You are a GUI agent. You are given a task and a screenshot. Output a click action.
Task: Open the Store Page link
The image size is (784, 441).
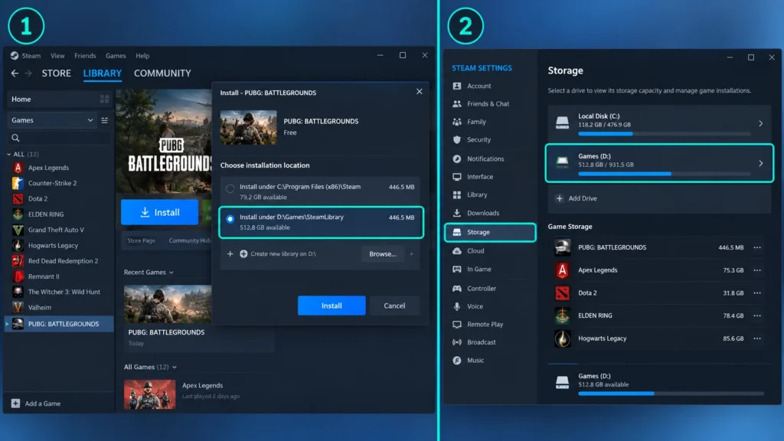(x=141, y=240)
